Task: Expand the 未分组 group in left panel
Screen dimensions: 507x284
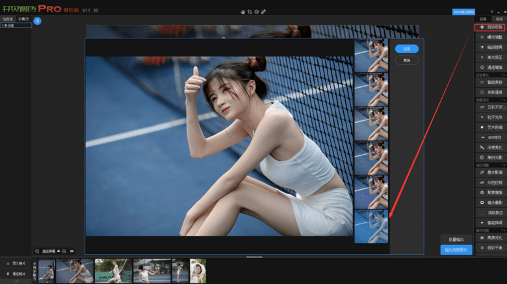Action: click(8, 25)
